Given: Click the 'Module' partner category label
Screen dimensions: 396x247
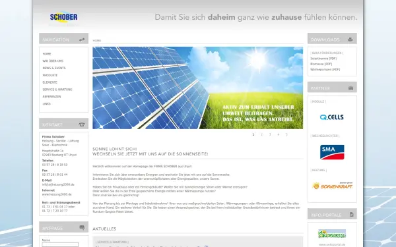Looking at the screenshot, I should (318, 101).
